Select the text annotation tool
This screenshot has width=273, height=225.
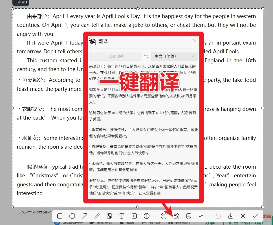(122, 216)
